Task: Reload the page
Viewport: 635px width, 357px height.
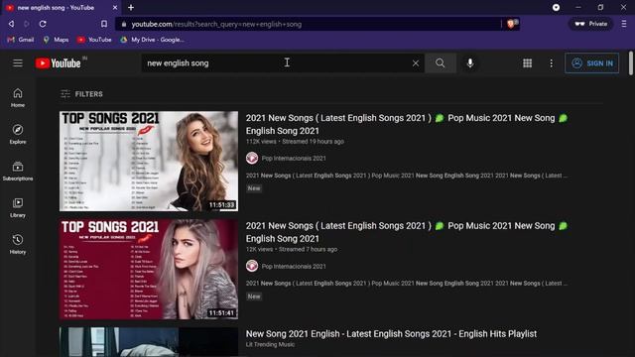Action: coord(43,24)
